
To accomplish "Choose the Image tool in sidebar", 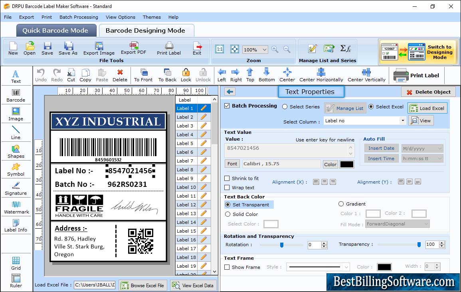I will coord(16,114).
